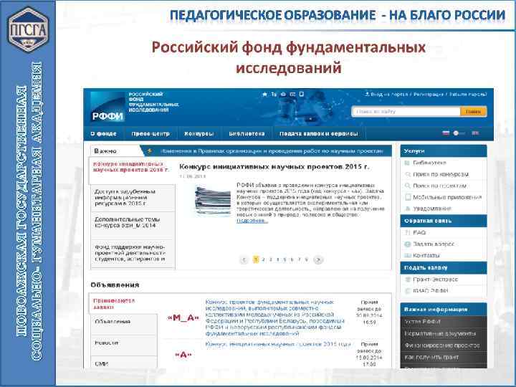Select the Объявления tab in announcements
Screen dimensions: 516x387
click(124, 324)
